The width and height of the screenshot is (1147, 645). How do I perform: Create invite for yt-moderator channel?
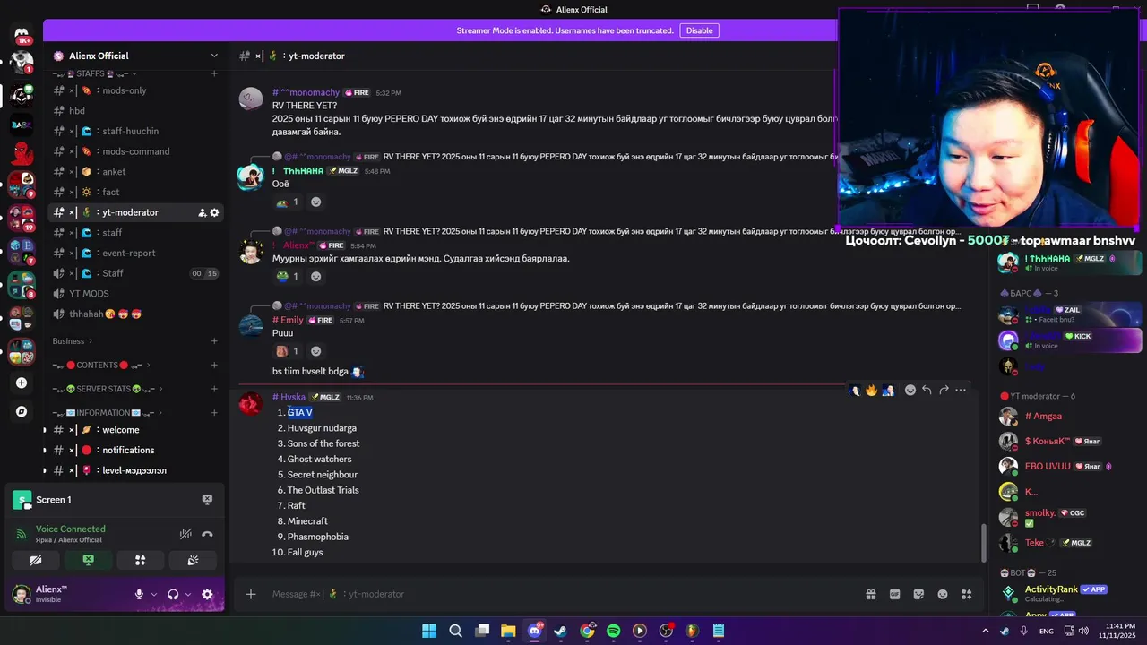[202, 212]
